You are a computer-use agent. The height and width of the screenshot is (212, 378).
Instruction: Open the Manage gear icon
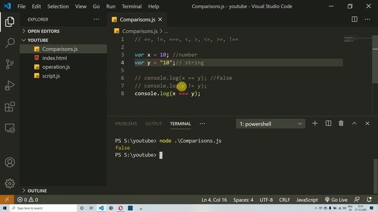pos(9,183)
